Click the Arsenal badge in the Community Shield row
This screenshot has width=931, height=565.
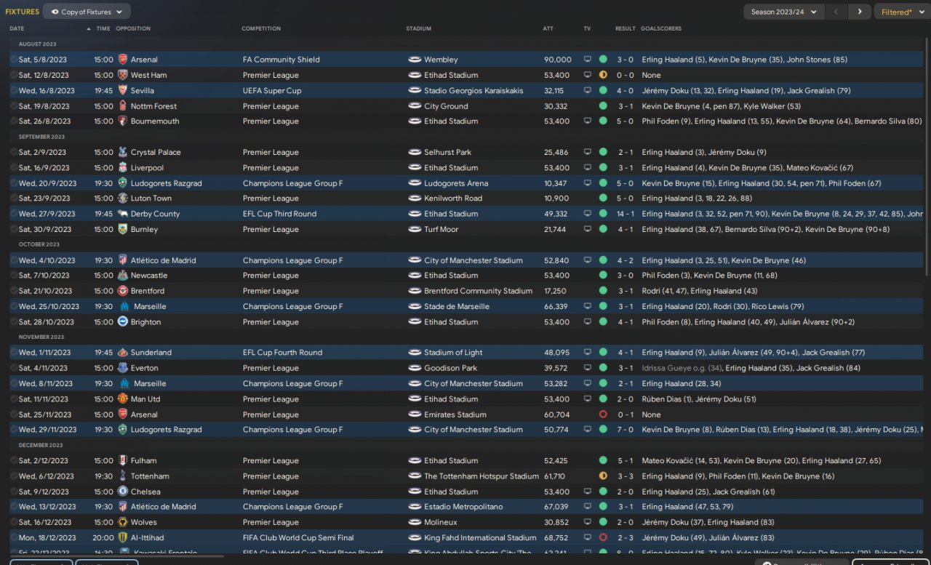pyautogui.click(x=123, y=60)
